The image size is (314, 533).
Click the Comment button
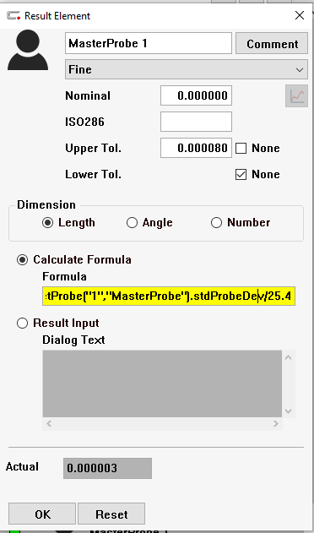click(x=272, y=44)
